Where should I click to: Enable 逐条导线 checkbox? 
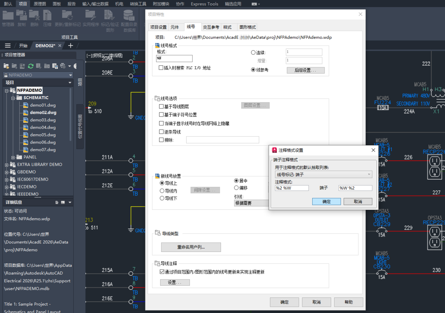click(x=161, y=132)
